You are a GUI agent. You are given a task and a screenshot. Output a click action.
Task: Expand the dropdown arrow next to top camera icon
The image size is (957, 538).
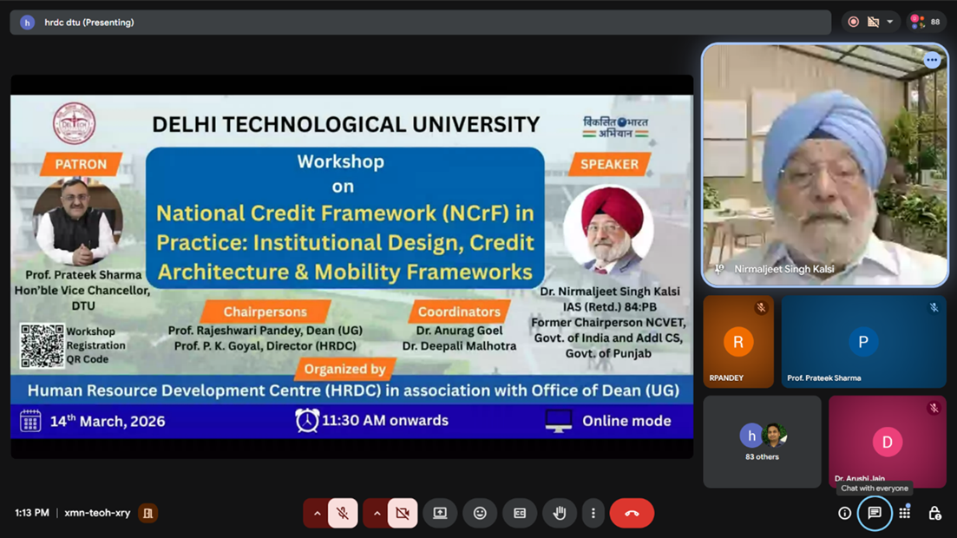890,22
